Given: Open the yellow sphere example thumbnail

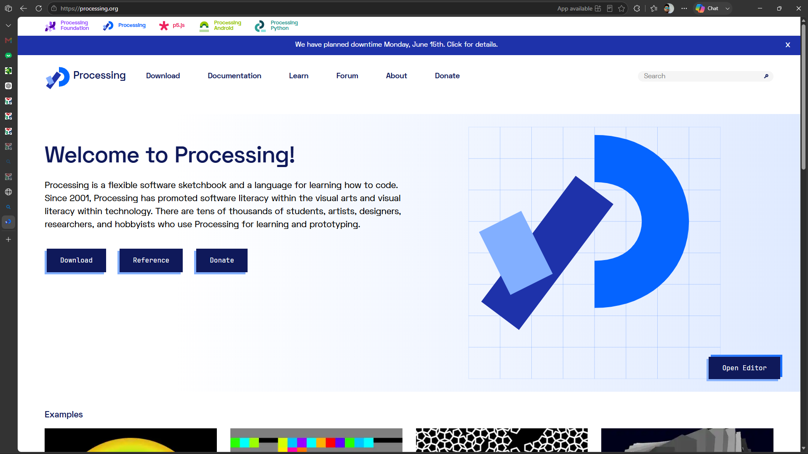Looking at the screenshot, I should click(131, 440).
